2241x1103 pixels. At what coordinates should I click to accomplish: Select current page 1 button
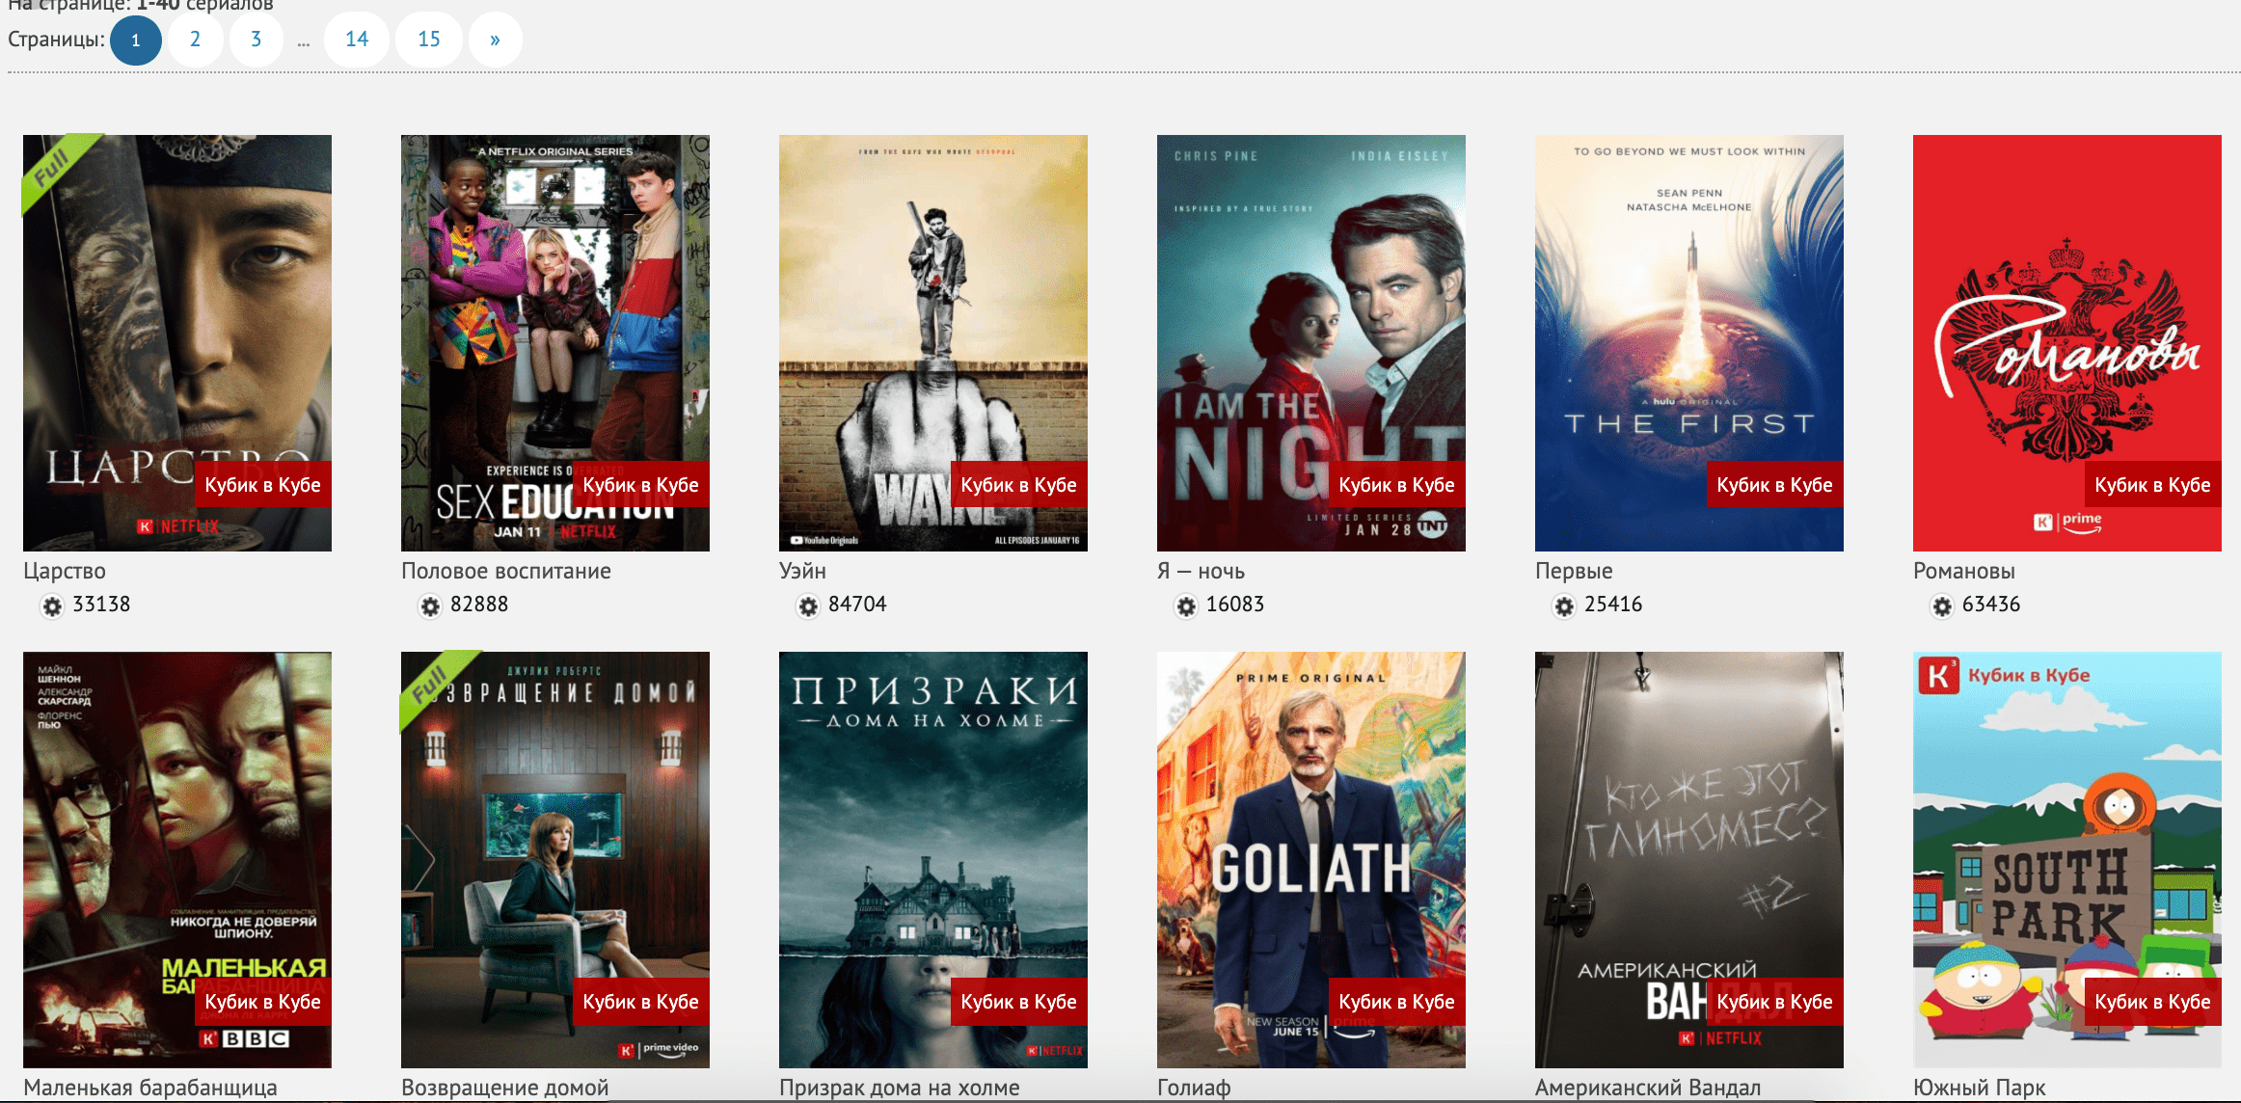coord(136,40)
